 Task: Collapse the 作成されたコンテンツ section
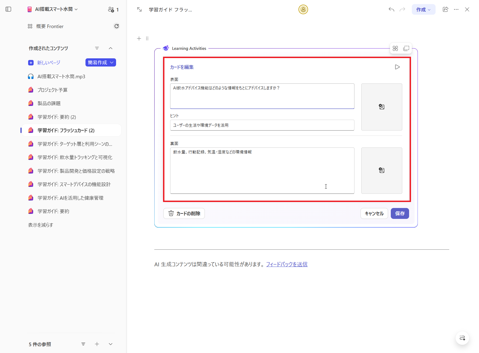[111, 48]
